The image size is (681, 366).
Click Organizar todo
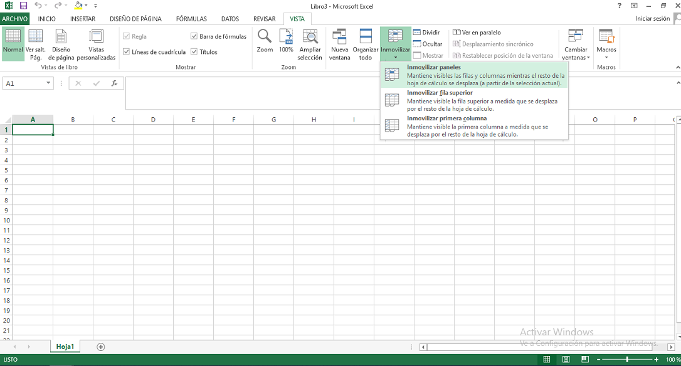(365, 44)
